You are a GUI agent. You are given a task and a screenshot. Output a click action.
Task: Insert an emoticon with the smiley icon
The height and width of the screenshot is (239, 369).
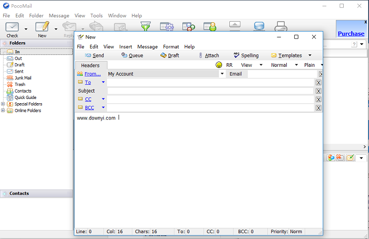tap(219, 65)
